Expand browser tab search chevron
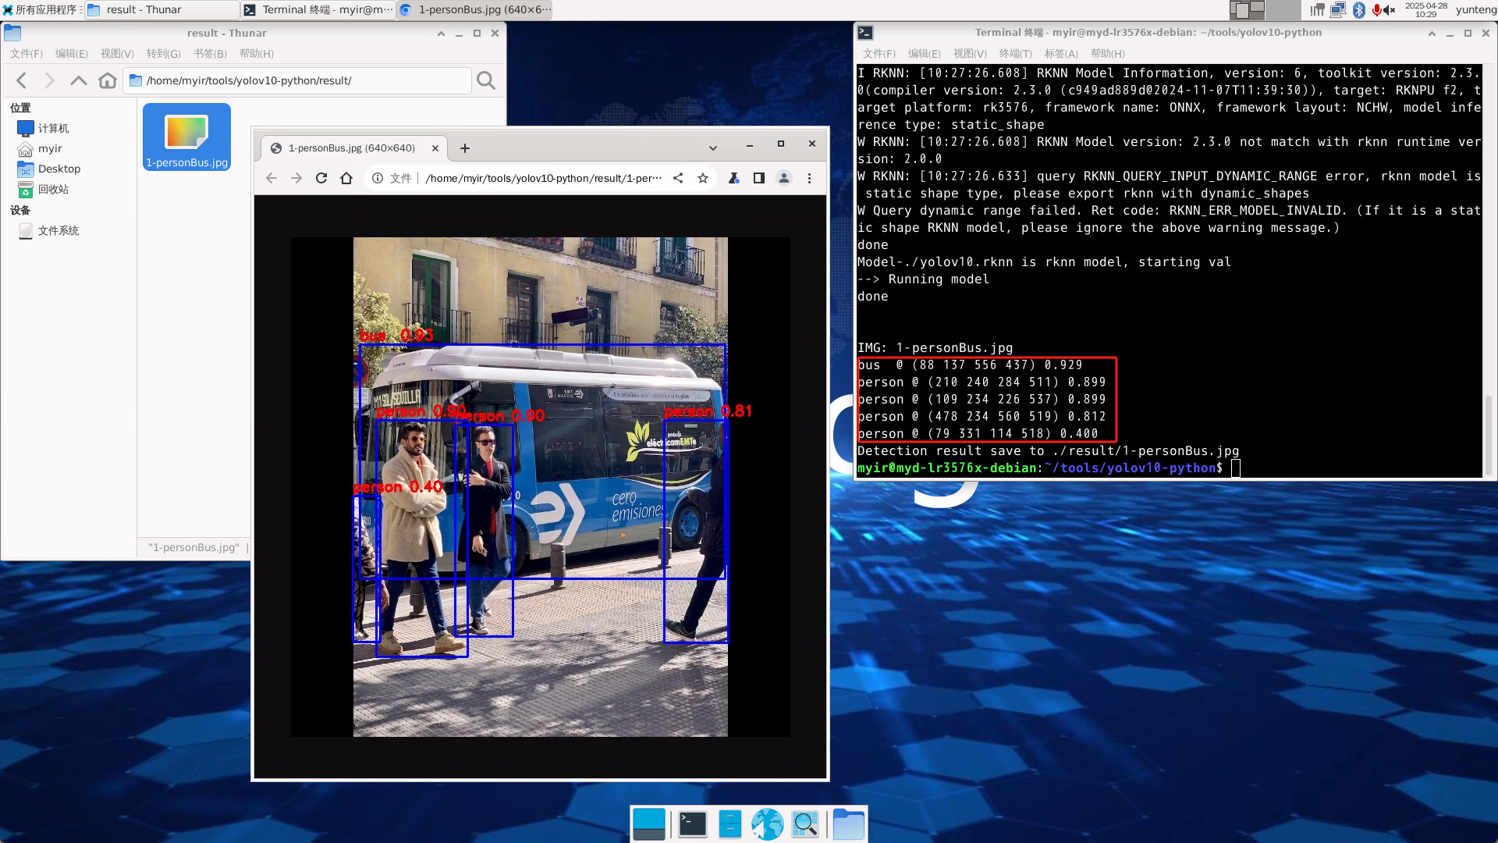 [x=712, y=148]
